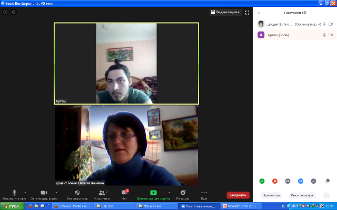Click host avatar in participants list

pos(261,24)
